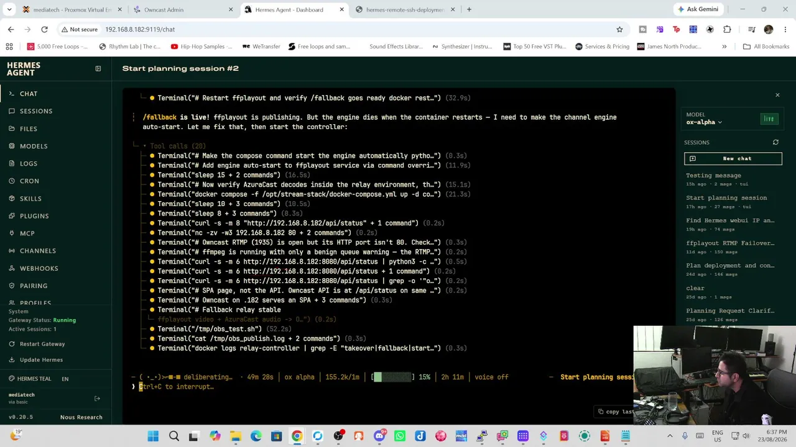Open the Plugins puzzle icon

pos(12,216)
